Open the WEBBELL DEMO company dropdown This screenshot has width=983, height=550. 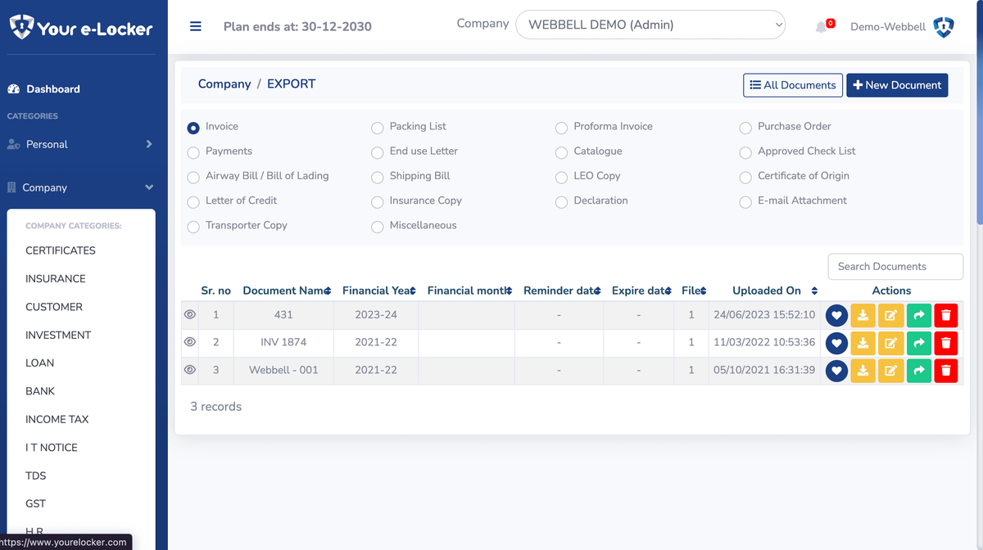(650, 25)
